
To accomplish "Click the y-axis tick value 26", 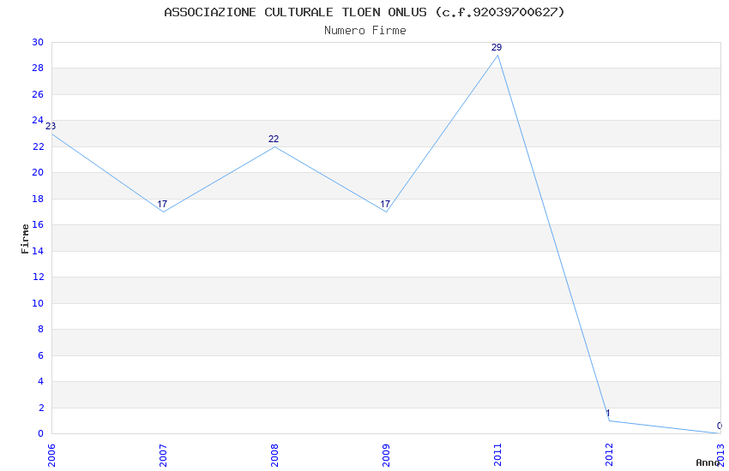I will [x=38, y=94].
